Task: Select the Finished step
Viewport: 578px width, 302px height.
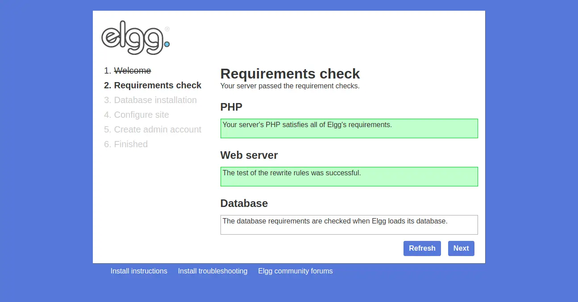Action: (x=131, y=144)
